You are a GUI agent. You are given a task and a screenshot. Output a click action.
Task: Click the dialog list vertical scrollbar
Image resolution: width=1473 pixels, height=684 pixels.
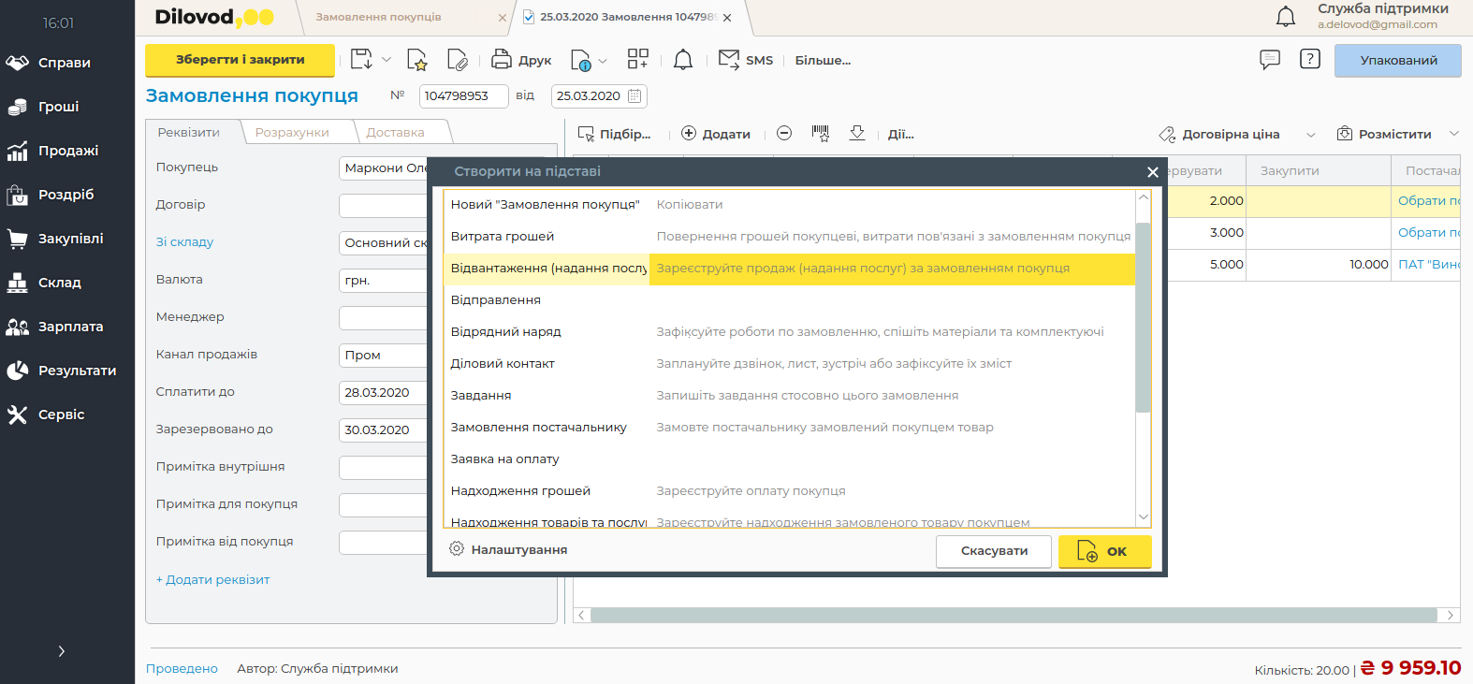(1143, 318)
